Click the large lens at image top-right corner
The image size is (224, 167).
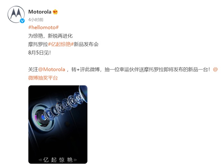click(x=83, y=93)
